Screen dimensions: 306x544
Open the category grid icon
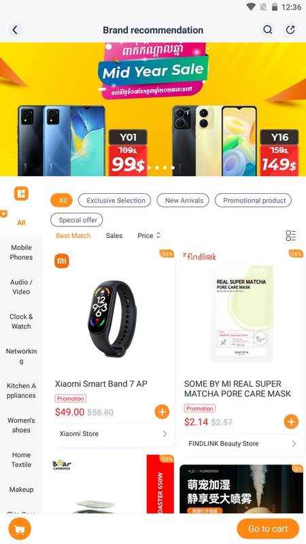tap(21, 194)
